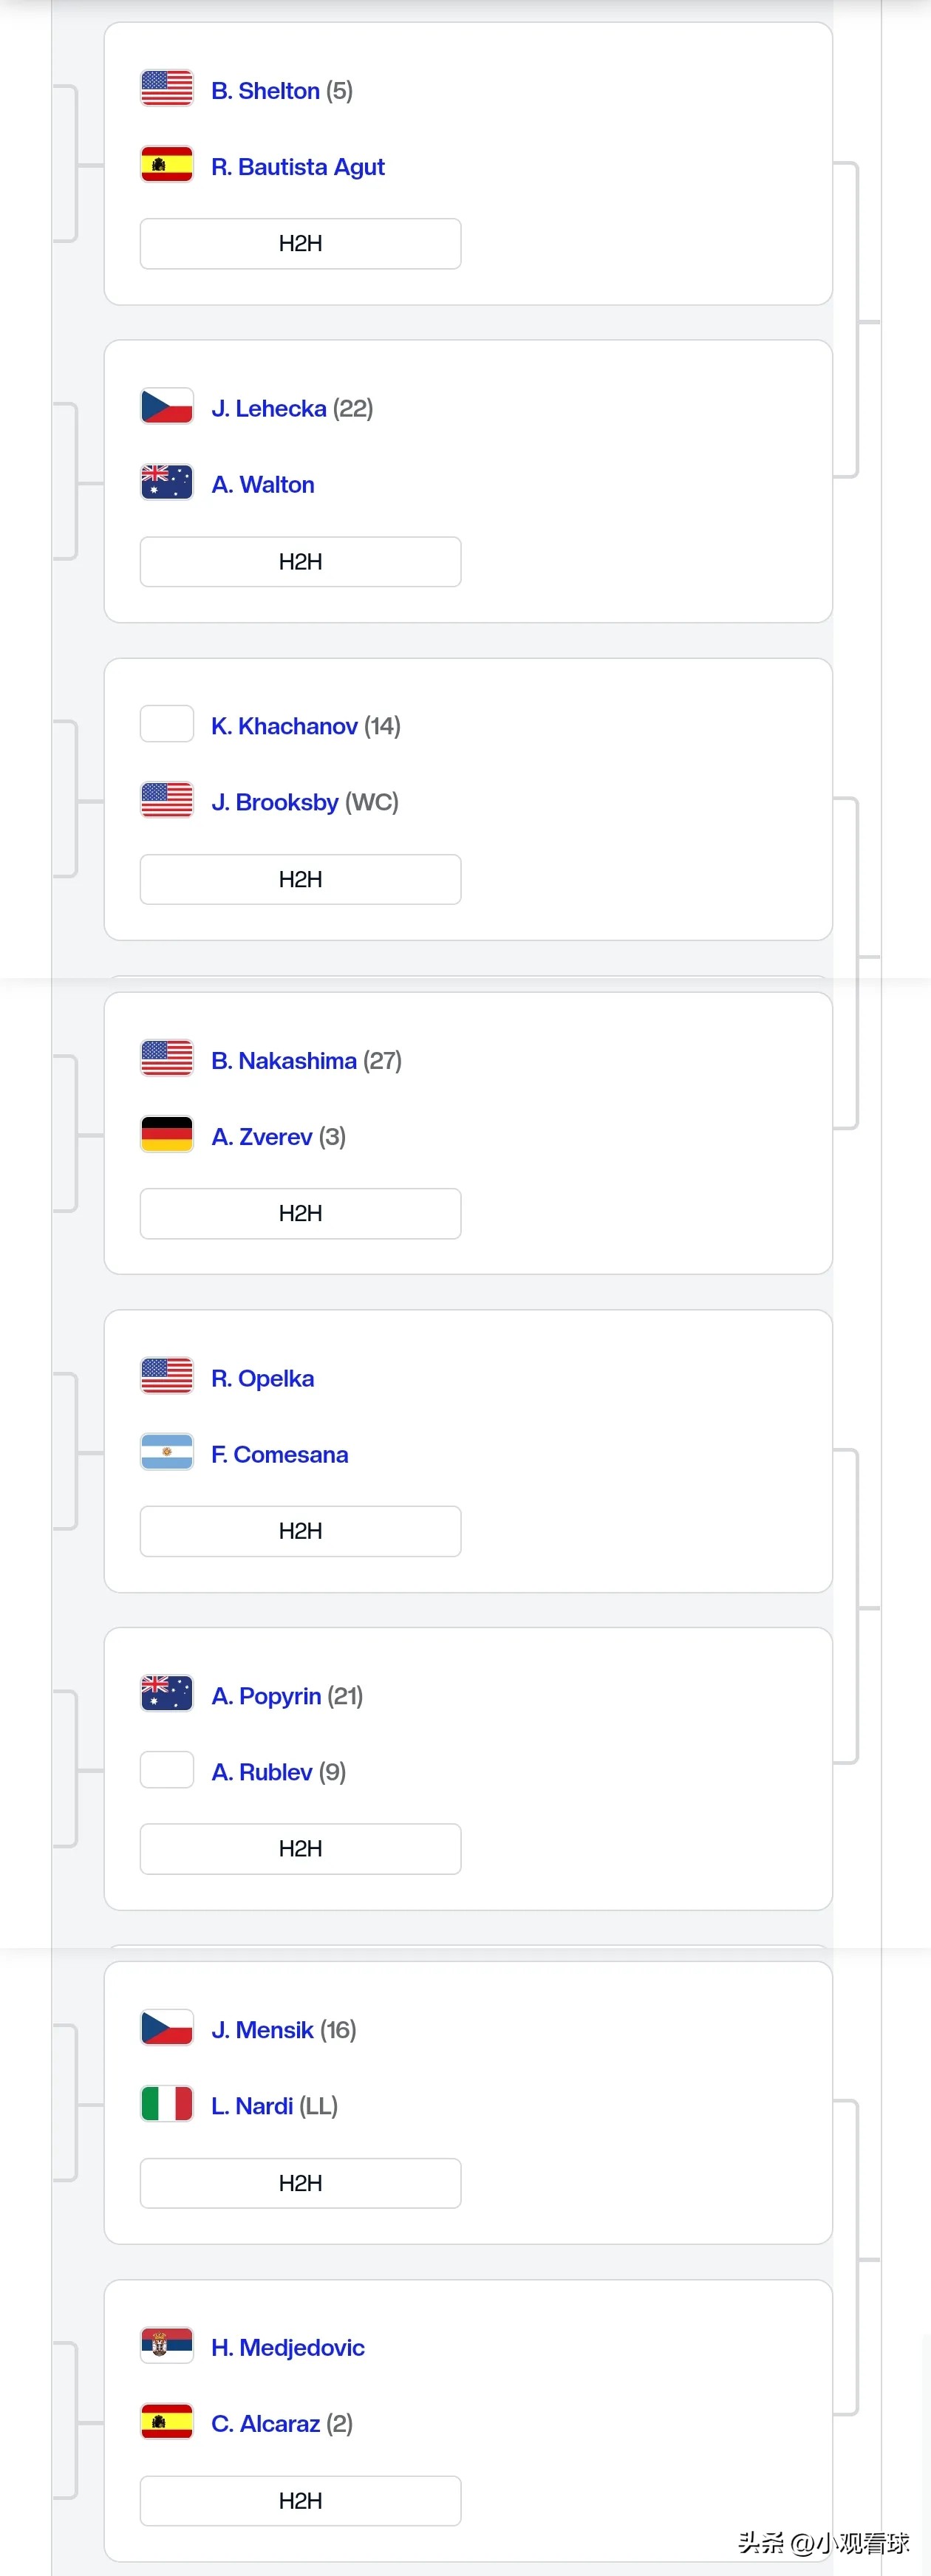Image resolution: width=931 pixels, height=2576 pixels.
Task: View H2H for Nakashima vs Zverev
Action: [301, 1214]
